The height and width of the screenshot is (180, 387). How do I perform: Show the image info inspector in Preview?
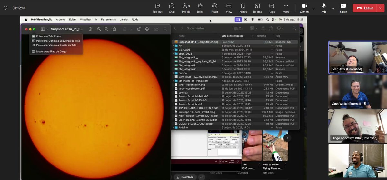(x=90, y=29)
